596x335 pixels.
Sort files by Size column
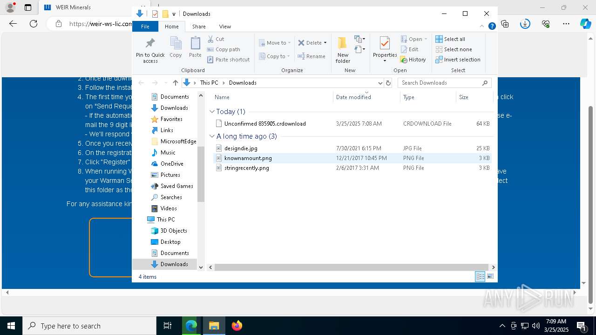tap(474, 97)
